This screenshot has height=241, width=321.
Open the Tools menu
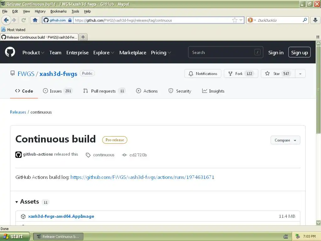[x=75, y=12]
